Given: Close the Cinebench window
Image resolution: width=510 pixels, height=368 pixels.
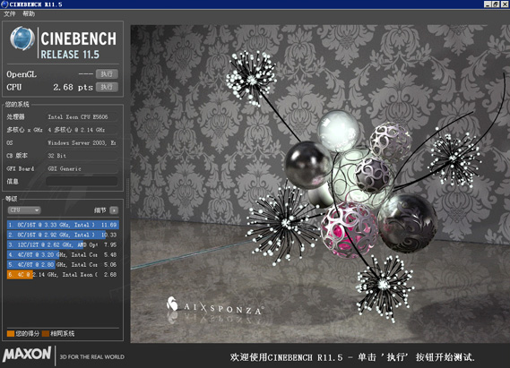Looking at the screenshot, I should (505, 4).
